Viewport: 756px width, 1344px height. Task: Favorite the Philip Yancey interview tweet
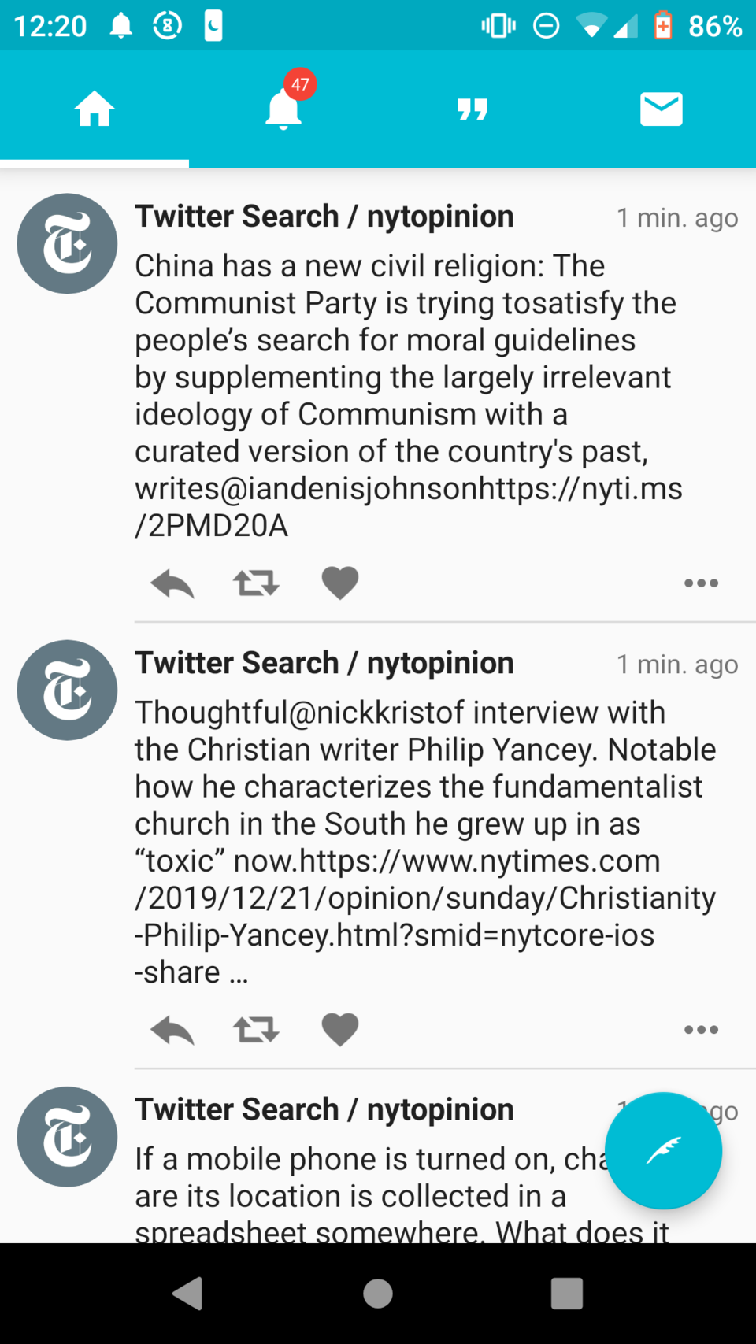(340, 1030)
